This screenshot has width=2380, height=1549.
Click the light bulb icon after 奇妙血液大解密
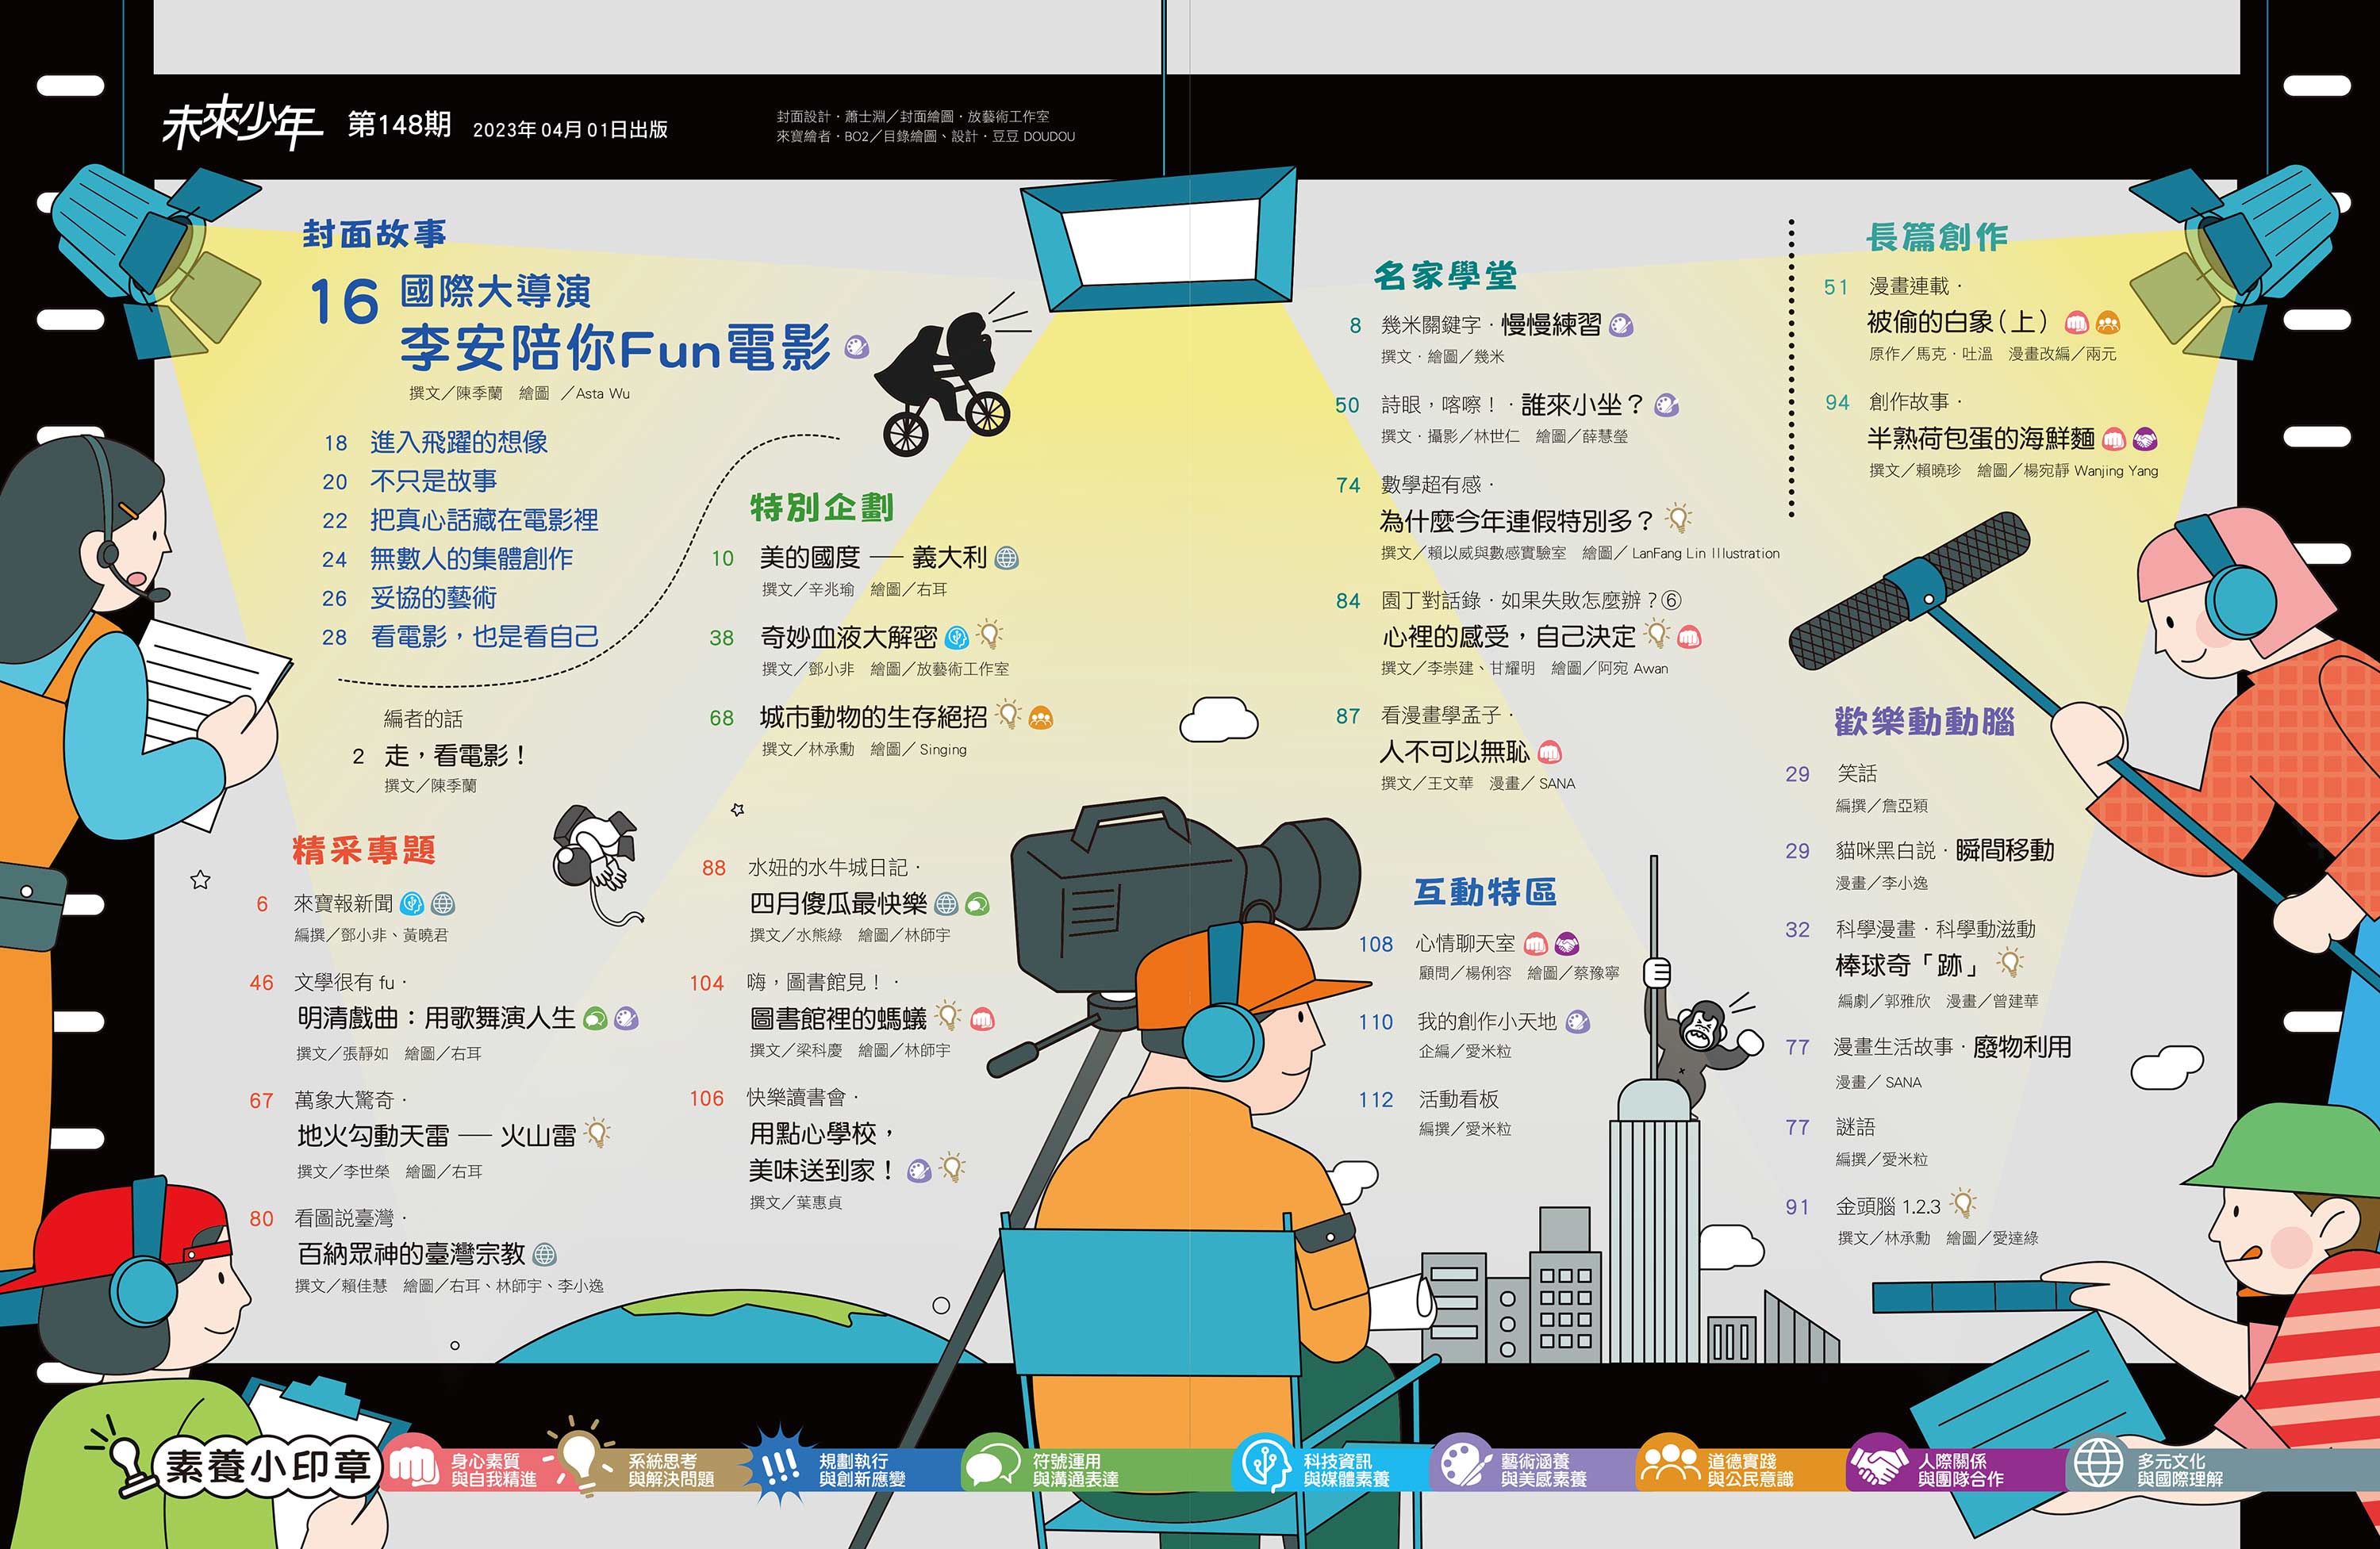(x=989, y=635)
